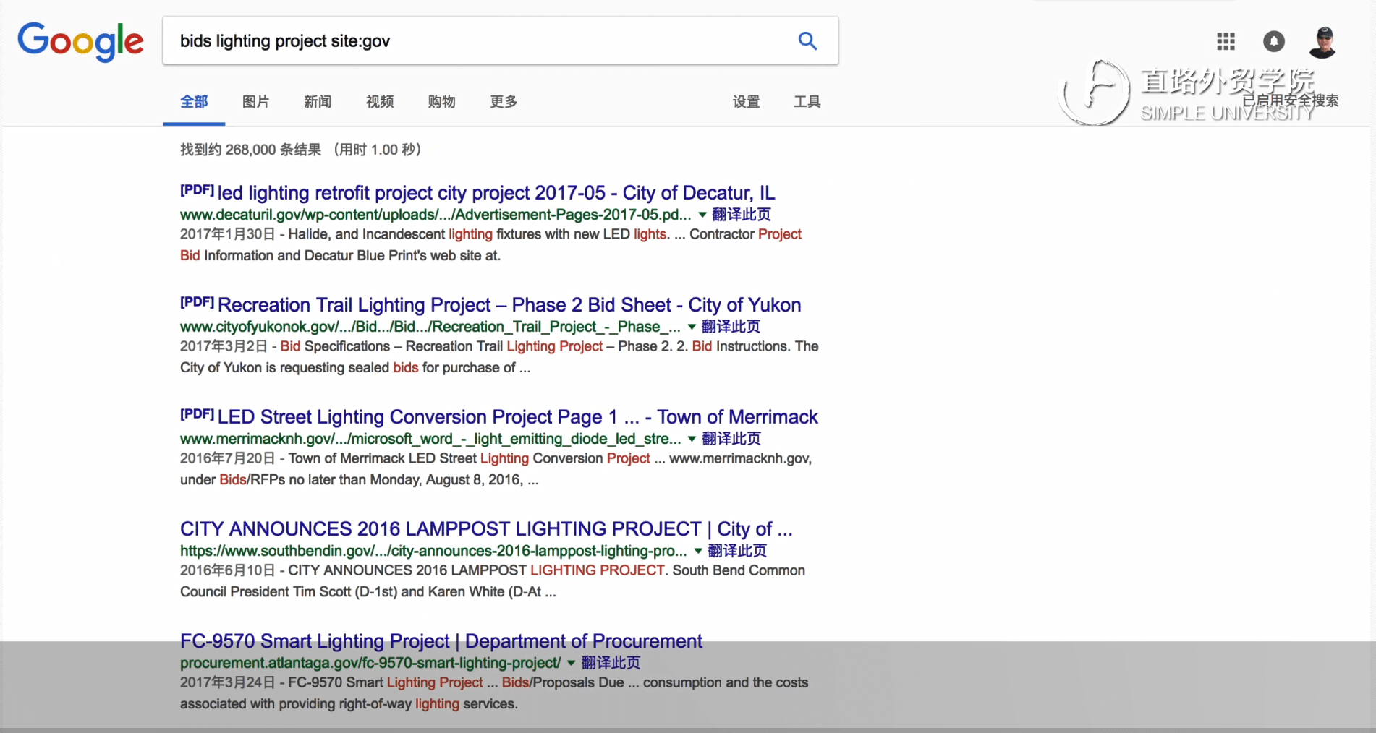Click the procurement.atlantaga.gov green URL

370,663
